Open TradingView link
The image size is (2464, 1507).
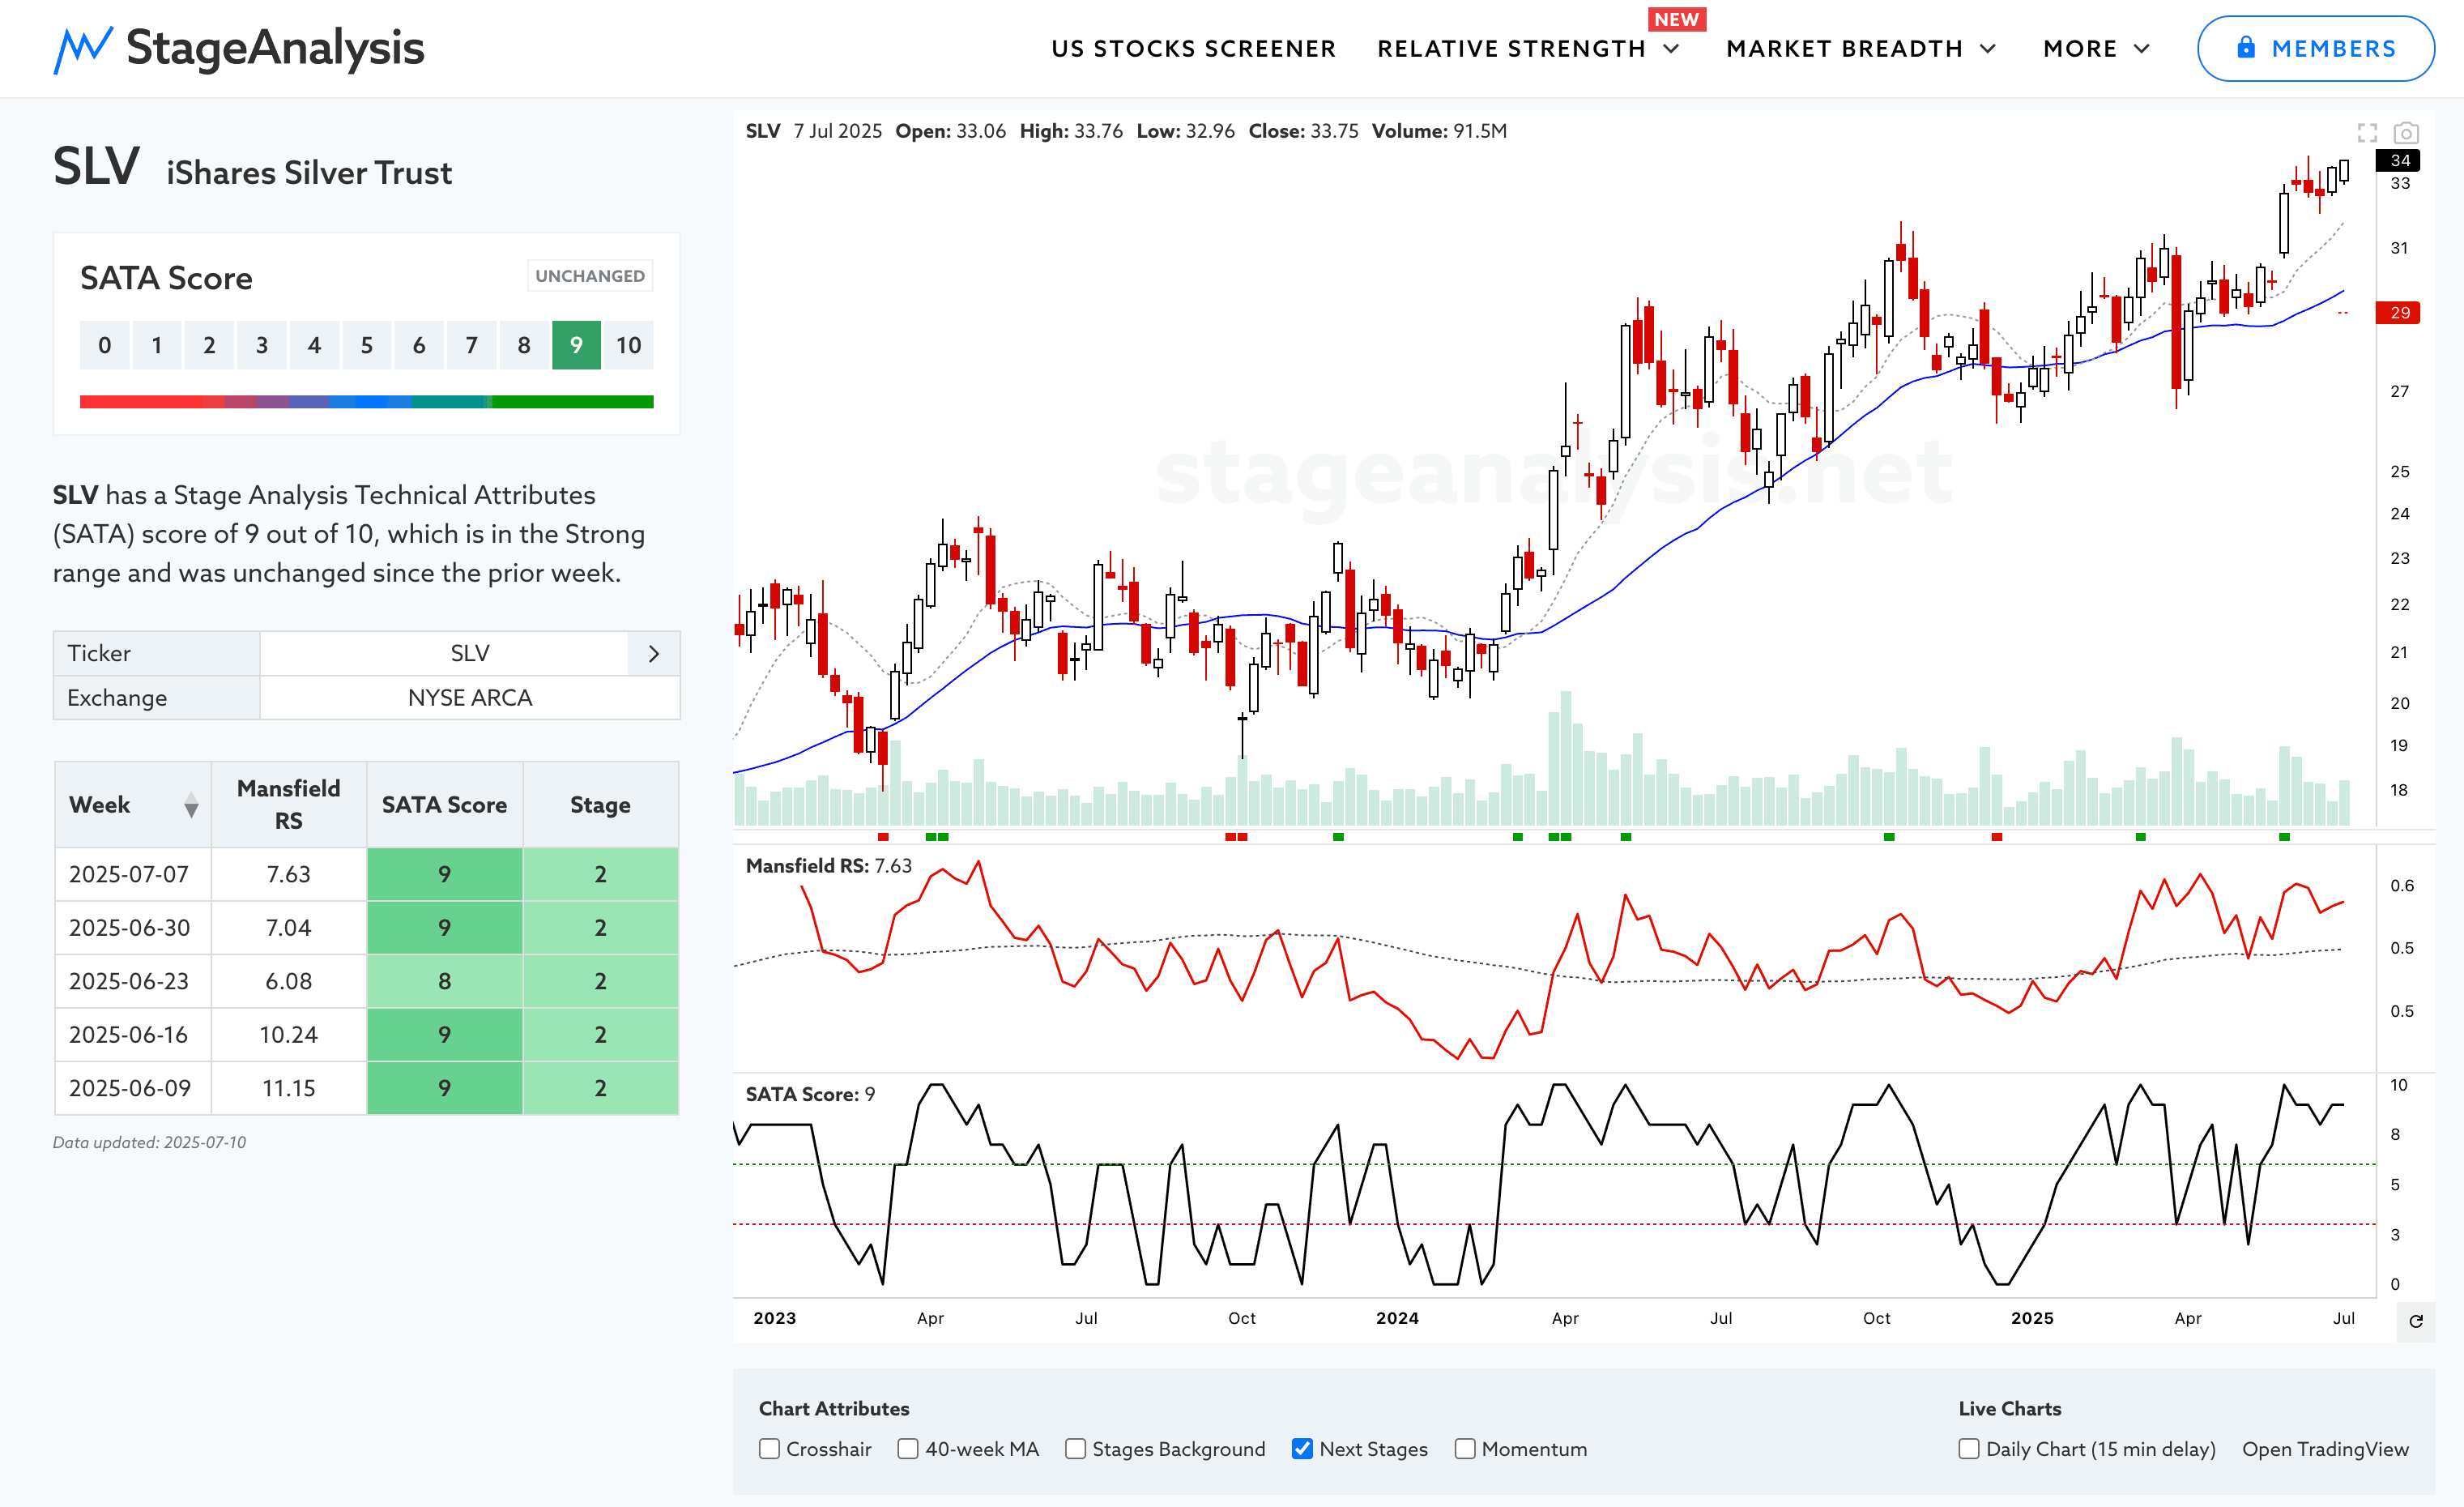[x=2325, y=1449]
